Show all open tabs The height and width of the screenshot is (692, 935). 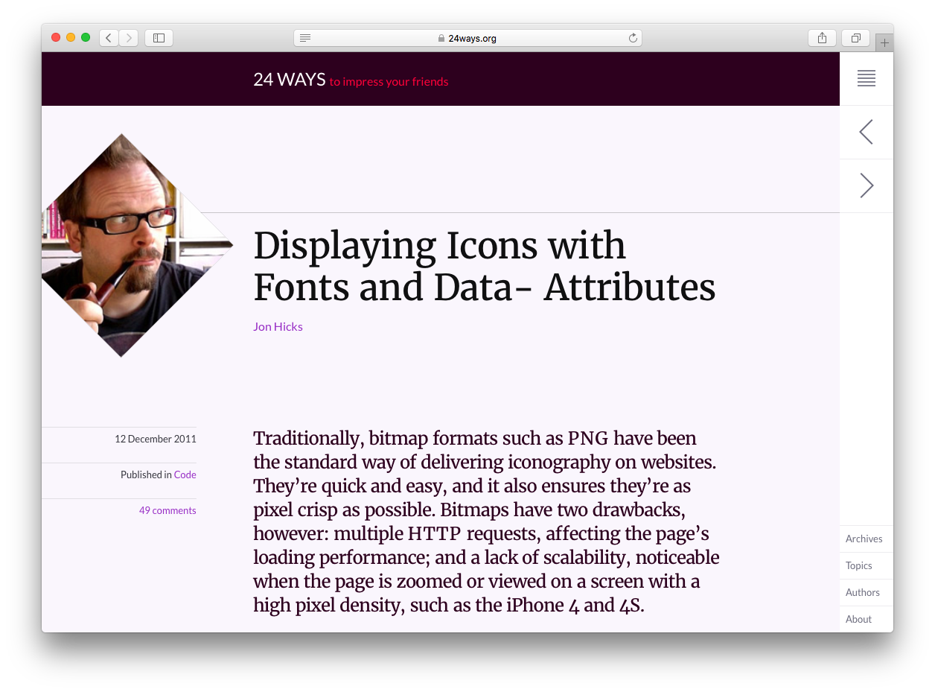click(855, 37)
